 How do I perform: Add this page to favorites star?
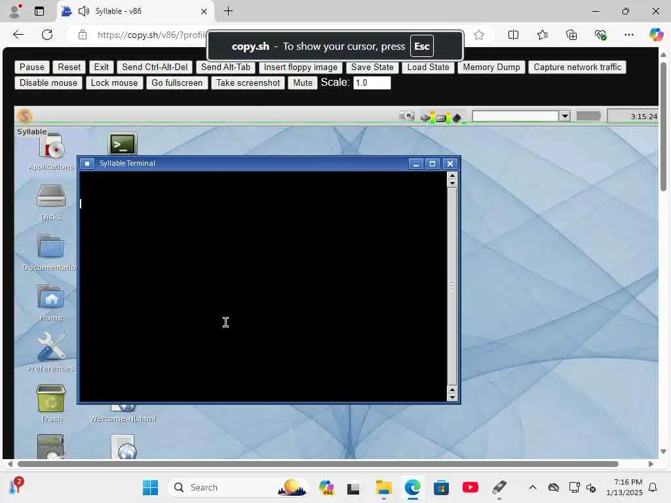point(479,35)
